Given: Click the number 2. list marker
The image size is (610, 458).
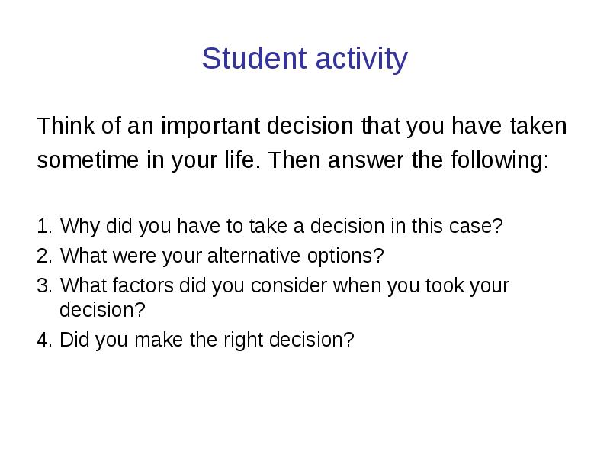Looking at the screenshot, I should point(44,256).
